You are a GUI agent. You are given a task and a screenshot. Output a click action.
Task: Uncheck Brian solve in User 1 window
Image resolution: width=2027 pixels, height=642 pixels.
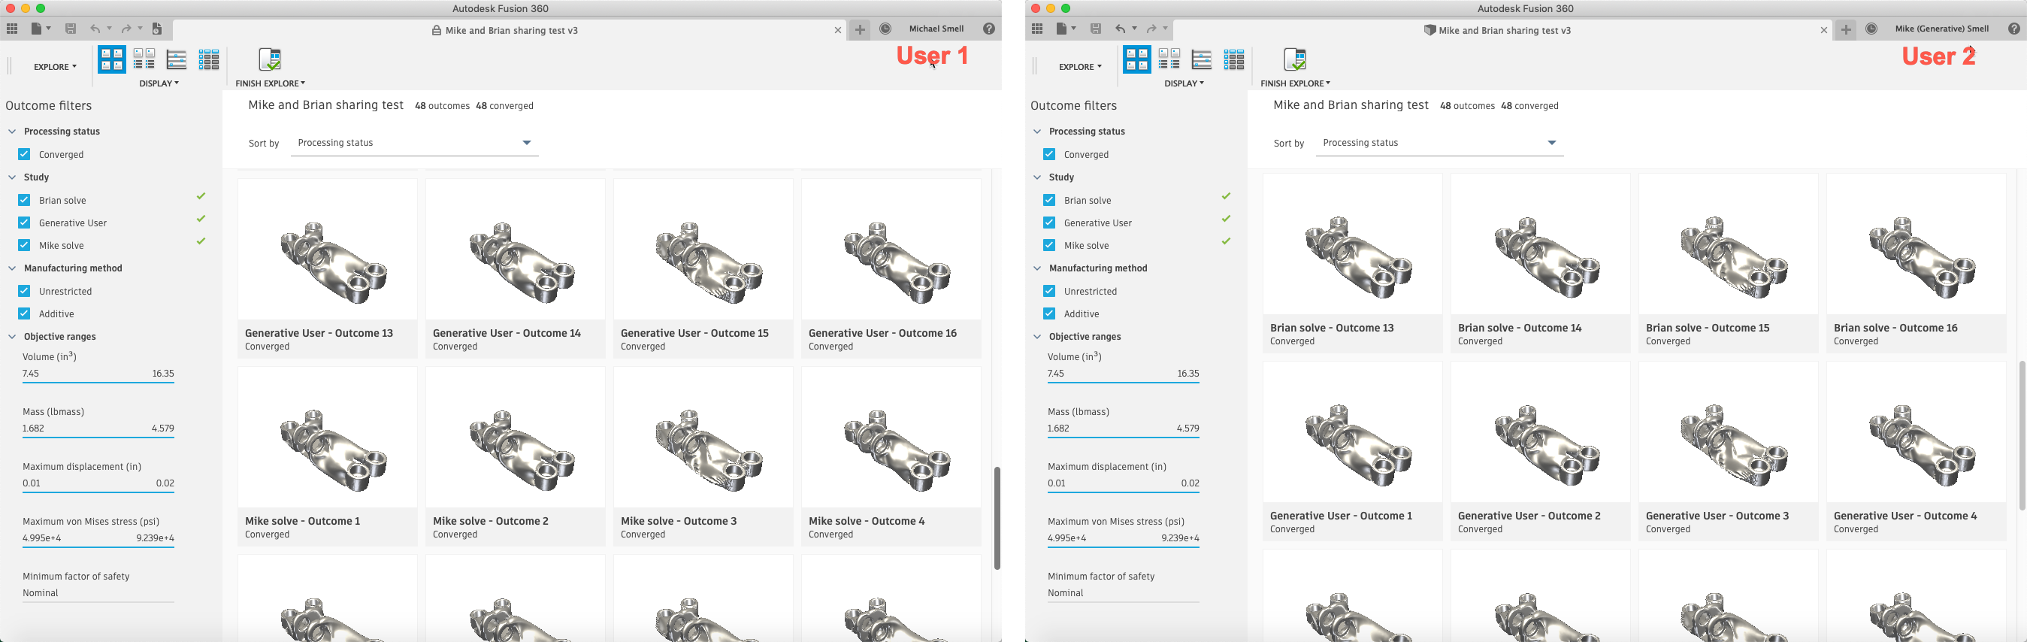coord(24,200)
